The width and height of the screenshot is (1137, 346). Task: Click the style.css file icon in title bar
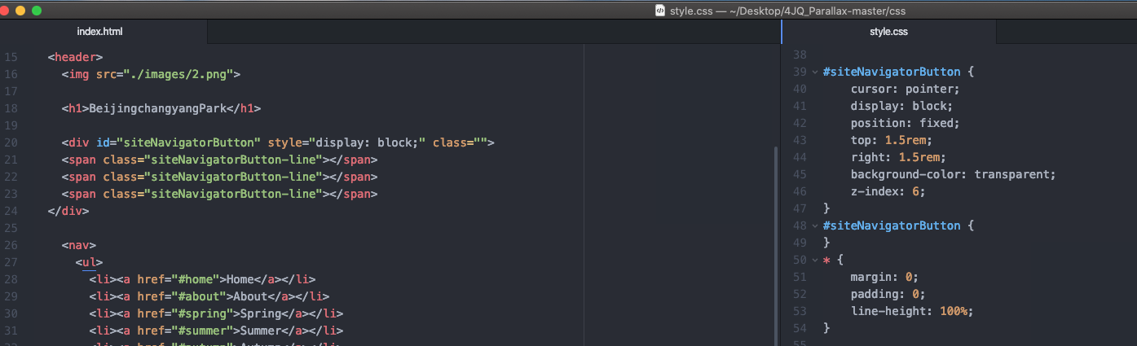pyautogui.click(x=660, y=11)
